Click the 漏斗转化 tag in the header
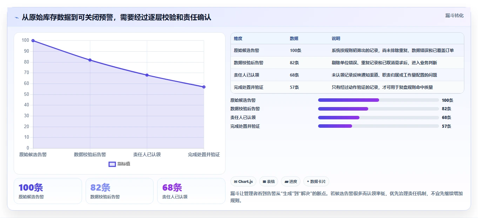Screen dimensions: 478x218 click(455, 15)
